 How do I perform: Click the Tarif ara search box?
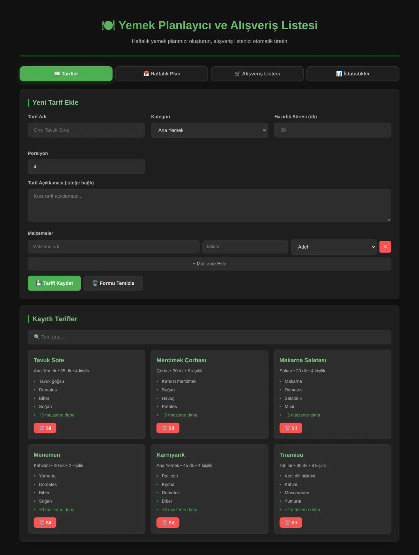209,337
